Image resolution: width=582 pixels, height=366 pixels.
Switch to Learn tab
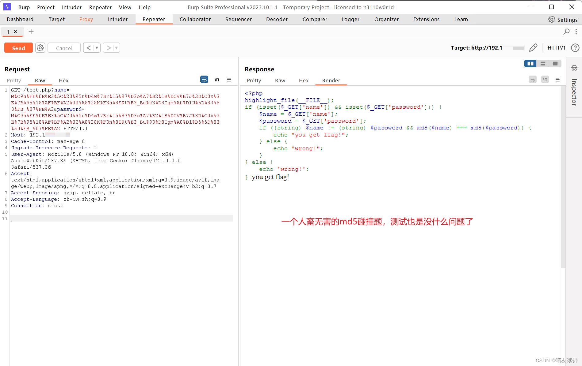coord(461,19)
